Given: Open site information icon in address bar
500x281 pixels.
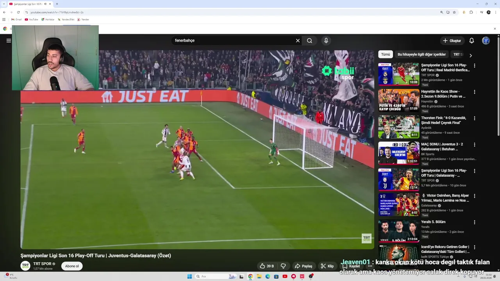Looking at the screenshot, I should pos(27,12).
